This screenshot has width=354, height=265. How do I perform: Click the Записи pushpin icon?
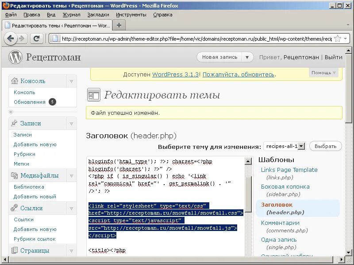click(x=14, y=123)
